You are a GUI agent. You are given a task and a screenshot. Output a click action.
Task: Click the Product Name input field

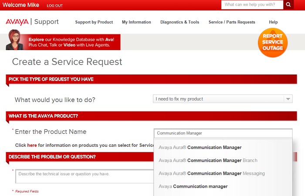[223, 133]
